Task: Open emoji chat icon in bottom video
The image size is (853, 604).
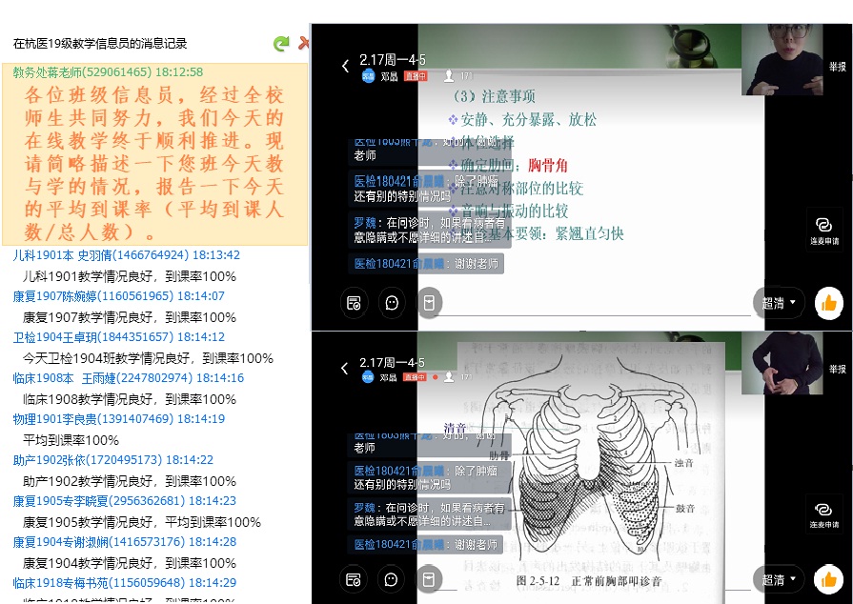Action: point(391,578)
